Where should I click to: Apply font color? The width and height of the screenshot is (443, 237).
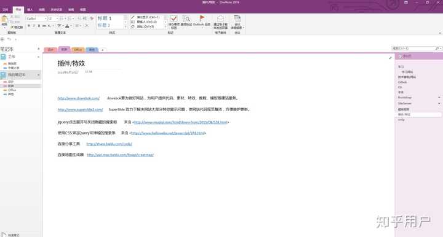[x=67, y=26]
